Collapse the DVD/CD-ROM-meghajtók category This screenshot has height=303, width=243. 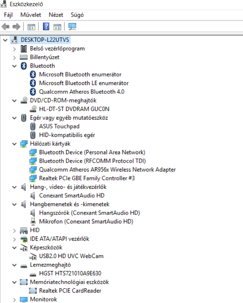click(14, 101)
